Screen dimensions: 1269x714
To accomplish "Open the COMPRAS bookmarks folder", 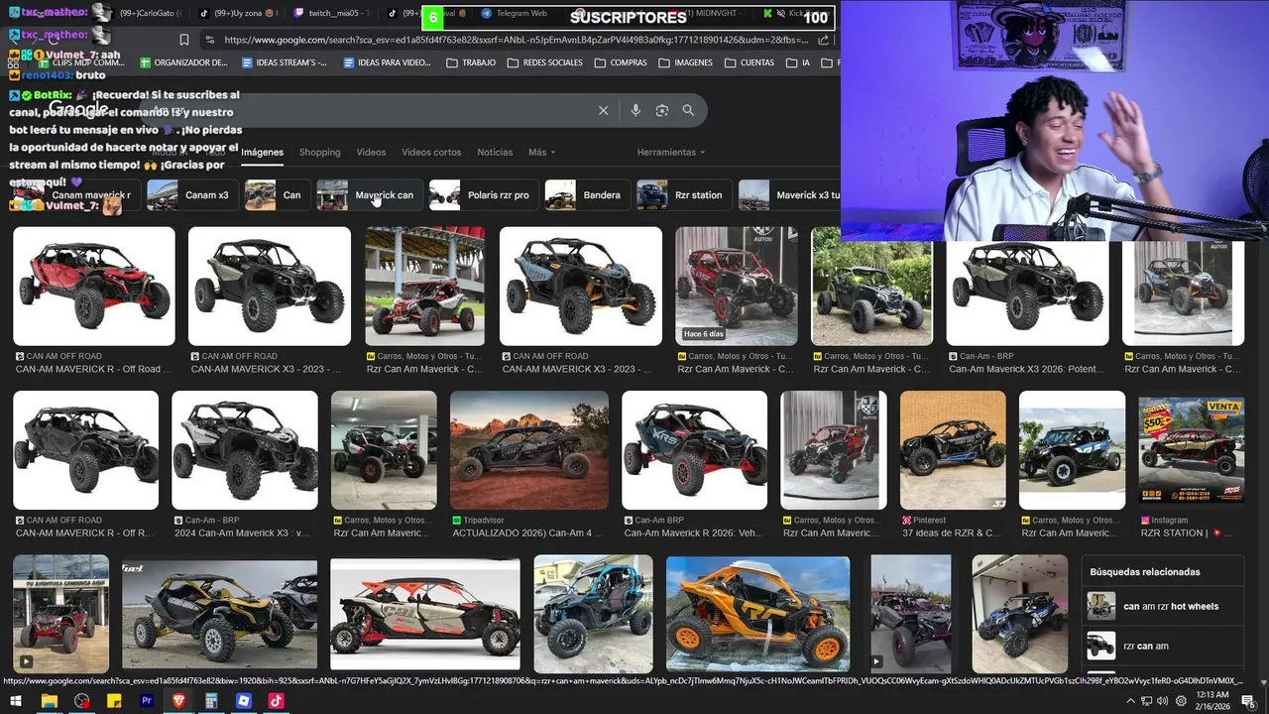I will coord(621,62).
